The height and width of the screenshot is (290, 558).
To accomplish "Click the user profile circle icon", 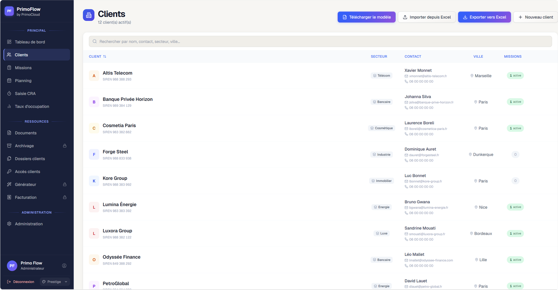I will [64, 266].
